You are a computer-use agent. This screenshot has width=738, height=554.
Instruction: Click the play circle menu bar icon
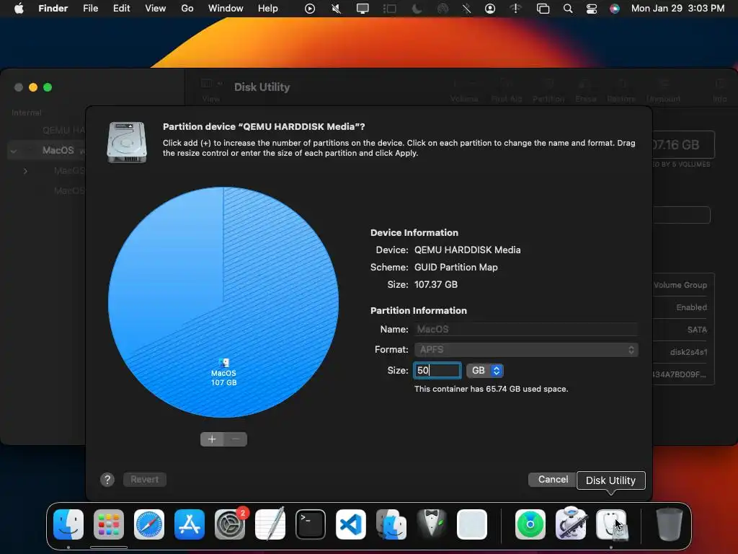[x=310, y=9]
